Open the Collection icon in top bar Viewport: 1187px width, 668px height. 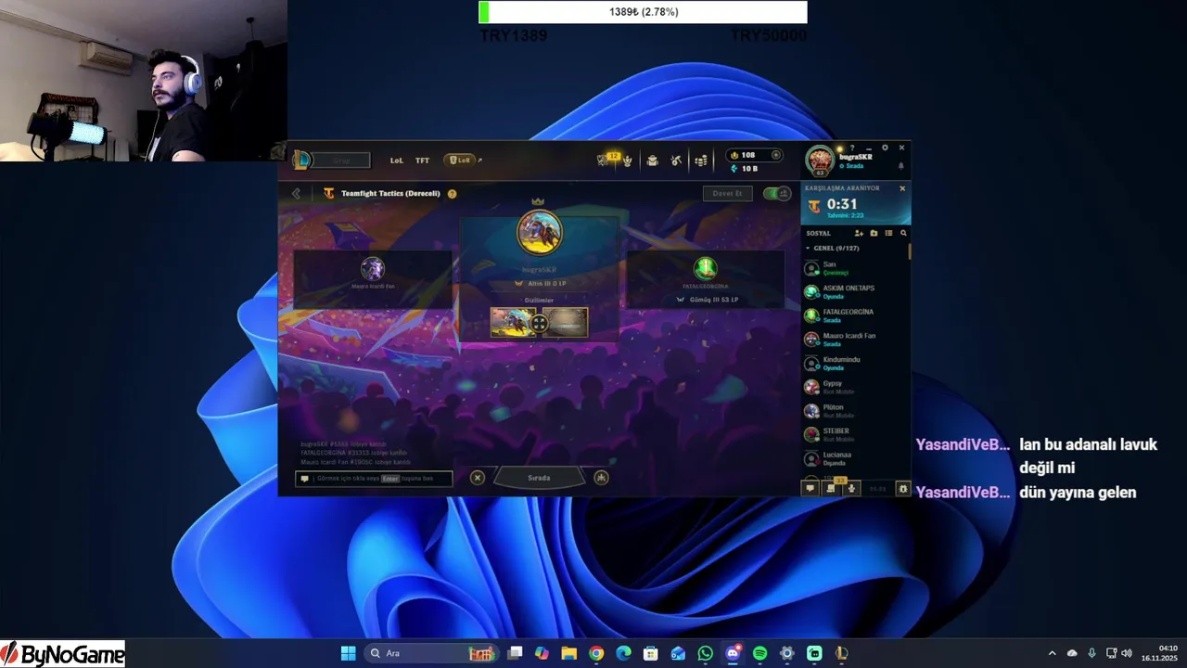click(x=652, y=161)
